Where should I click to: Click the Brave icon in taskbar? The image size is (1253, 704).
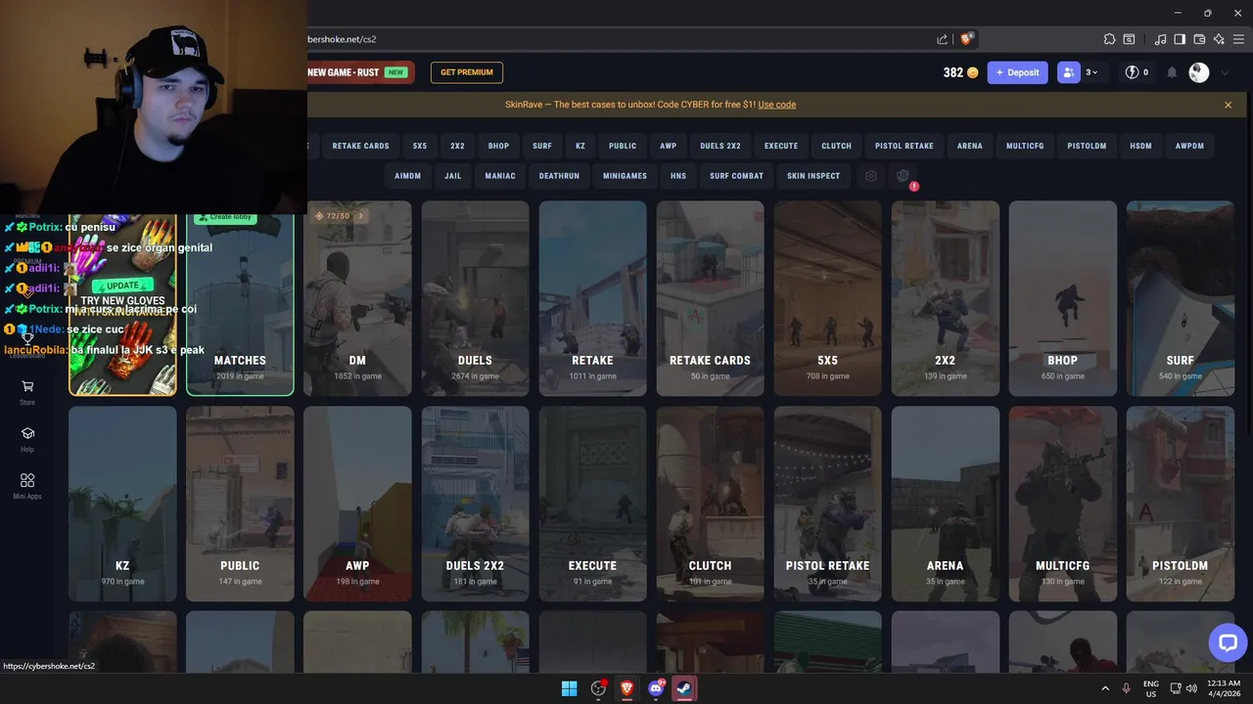pyautogui.click(x=627, y=688)
